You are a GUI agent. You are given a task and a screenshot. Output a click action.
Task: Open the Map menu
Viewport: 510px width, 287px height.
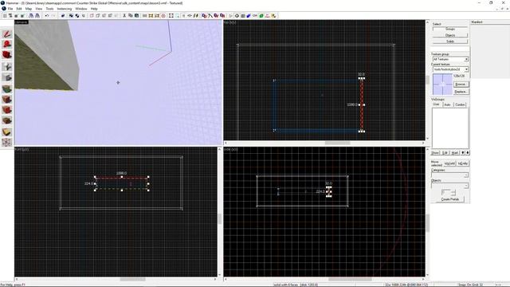29,9
